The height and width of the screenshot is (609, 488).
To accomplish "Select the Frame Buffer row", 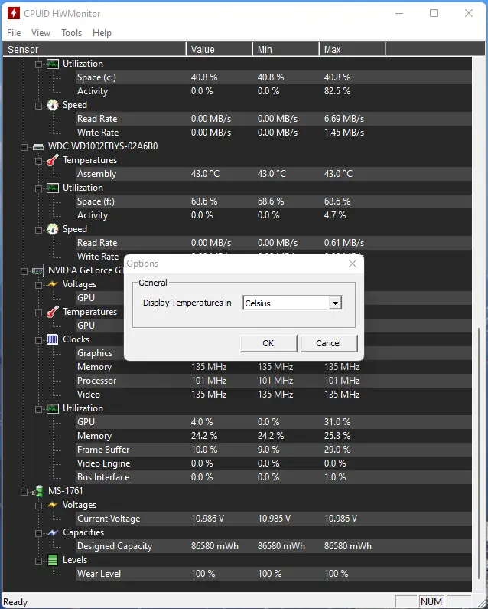I will point(274,450).
